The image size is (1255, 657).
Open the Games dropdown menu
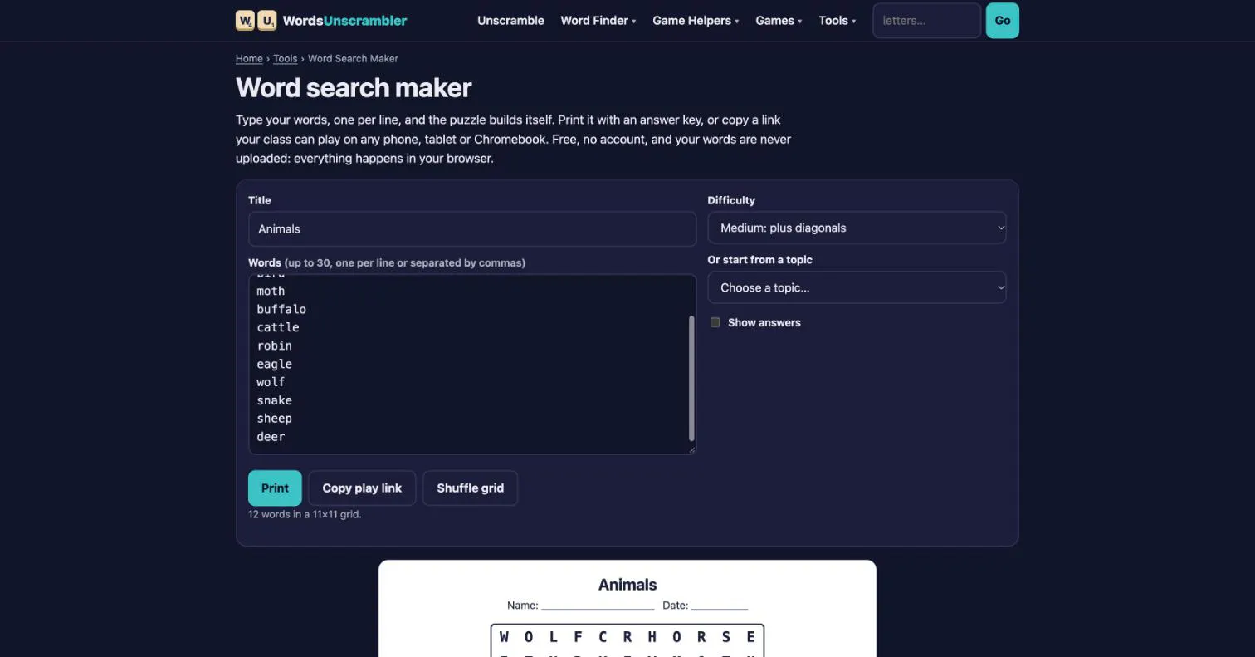coord(779,21)
